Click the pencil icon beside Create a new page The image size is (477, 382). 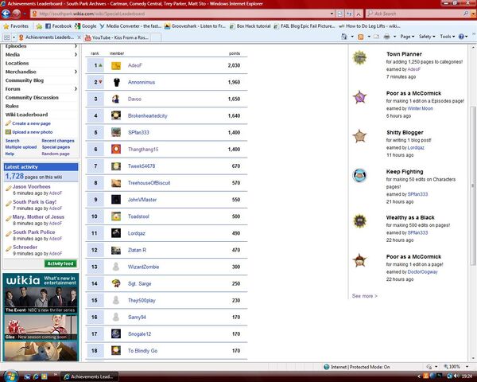[x=8, y=123]
